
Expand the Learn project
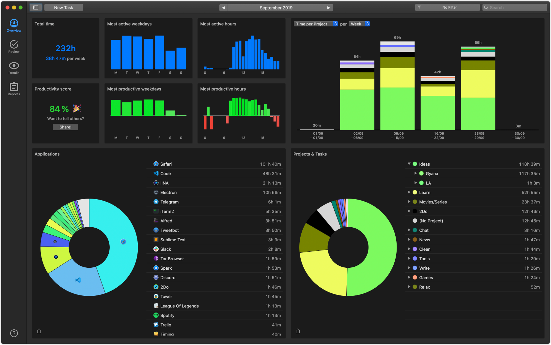(409, 192)
